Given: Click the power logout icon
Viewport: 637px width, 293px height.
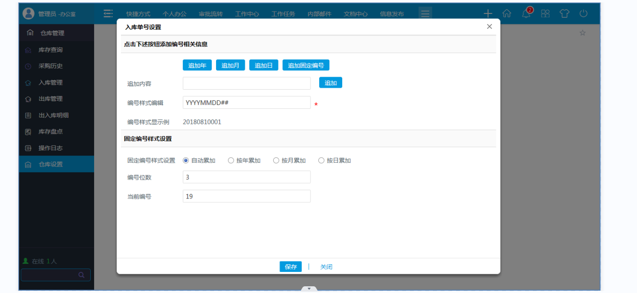Looking at the screenshot, I should point(583,13).
